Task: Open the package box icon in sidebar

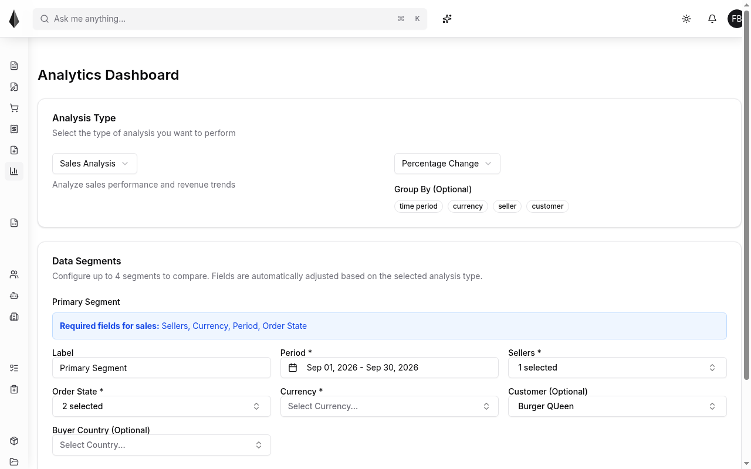Action: point(14,441)
